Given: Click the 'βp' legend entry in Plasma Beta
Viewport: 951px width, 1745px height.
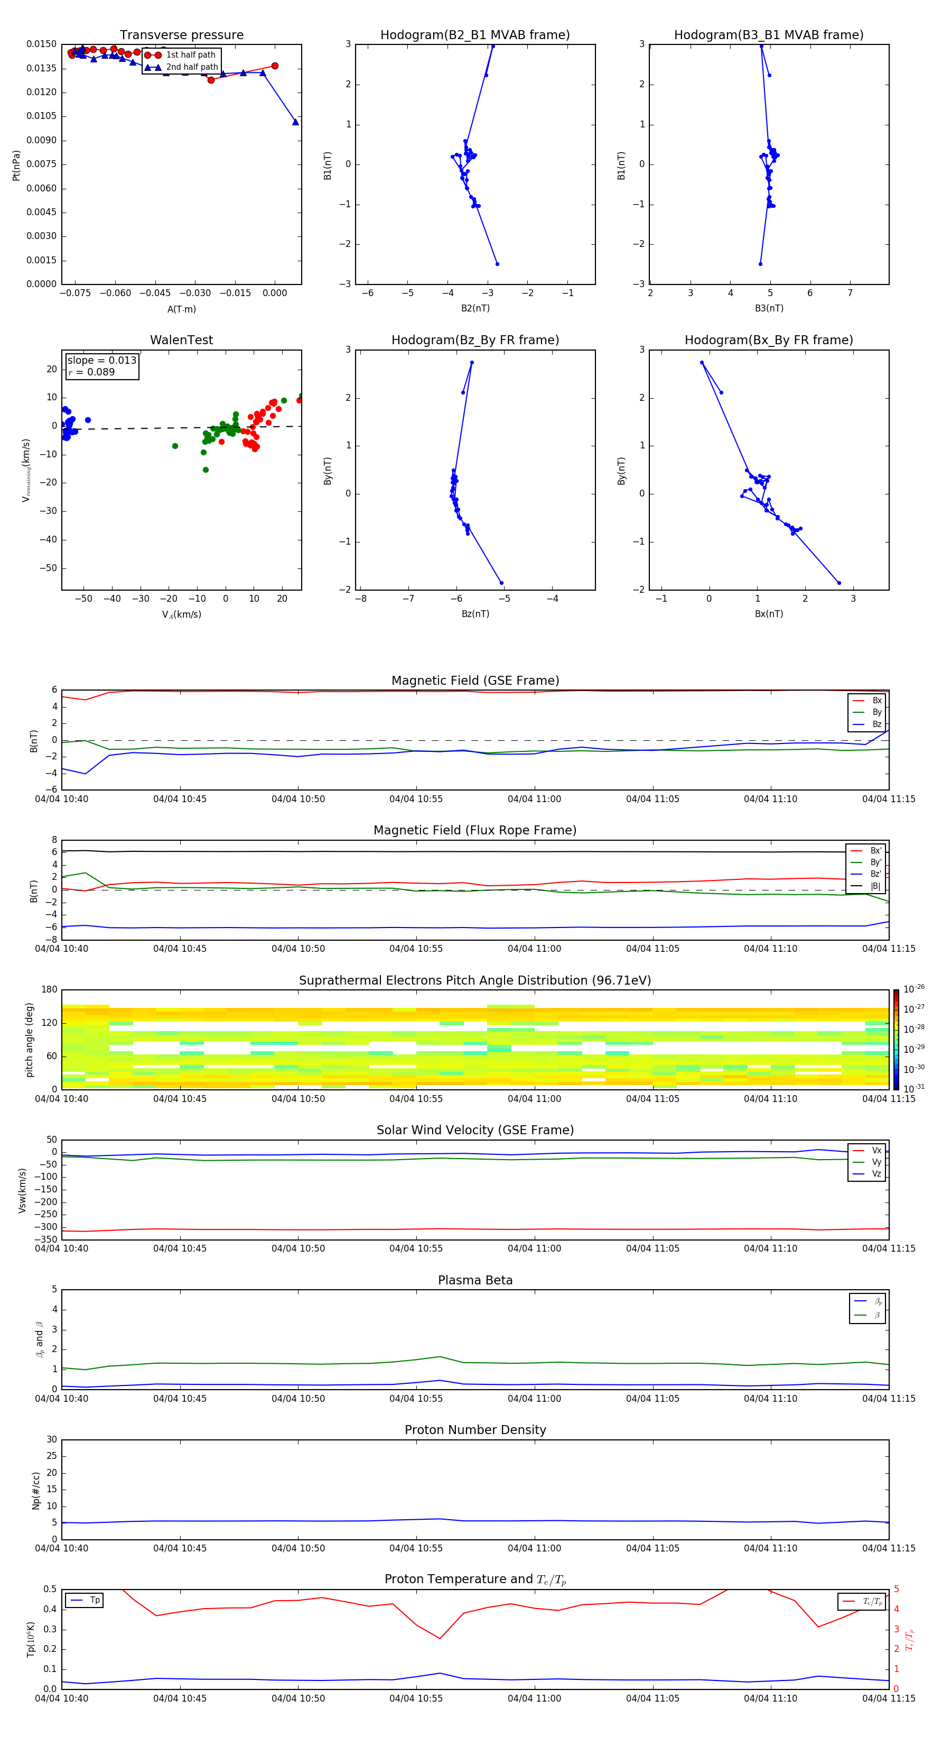Looking at the screenshot, I should [x=869, y=1301].
